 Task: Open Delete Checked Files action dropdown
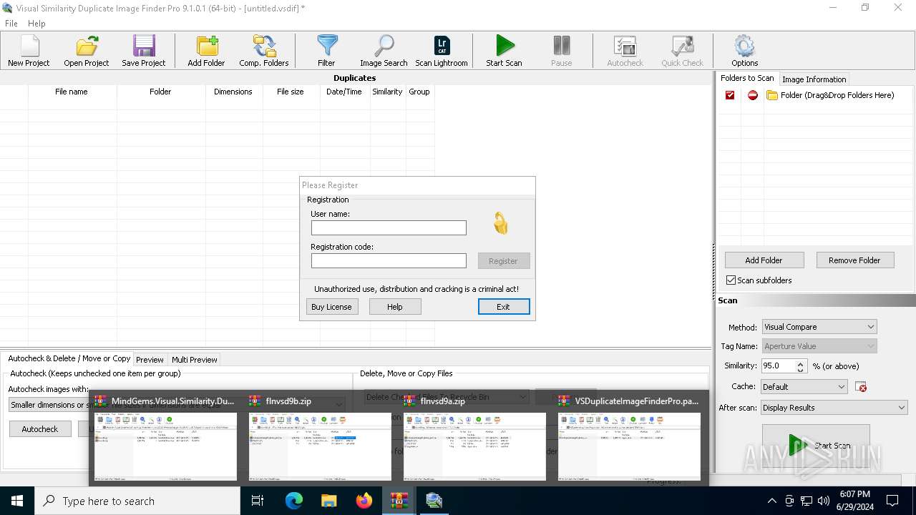point(447,397)
